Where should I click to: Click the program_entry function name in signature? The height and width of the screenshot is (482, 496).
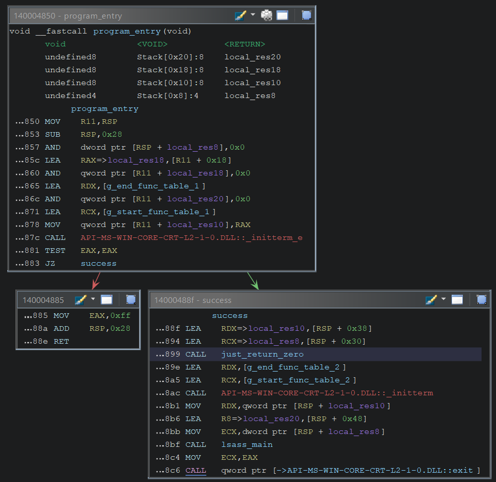(127, 31)
